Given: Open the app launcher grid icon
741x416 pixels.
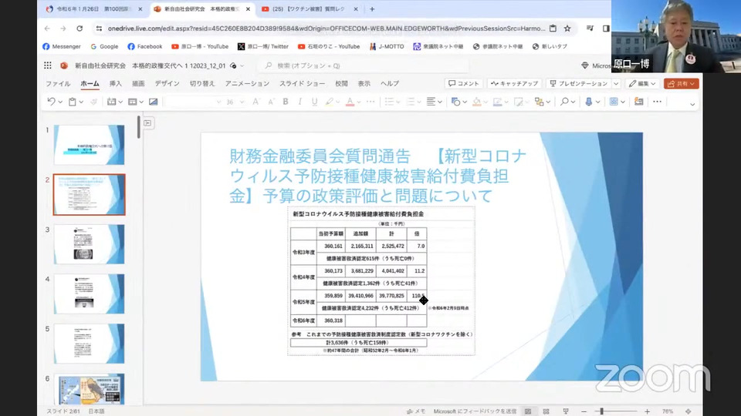Looking at the screenshot, I should [x=48, y=65].
